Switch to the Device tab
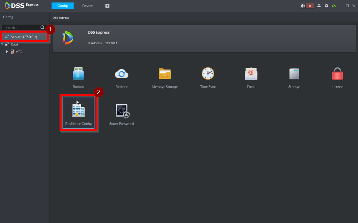 point(88,6)
